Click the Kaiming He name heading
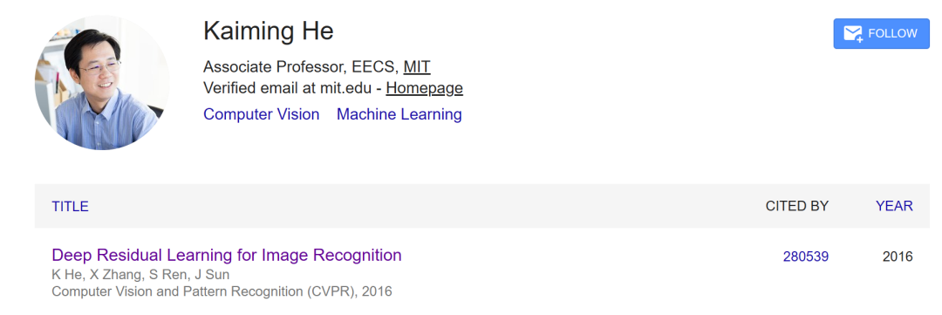Viewport: 942px width, 315px height. (x=268, y=31)
